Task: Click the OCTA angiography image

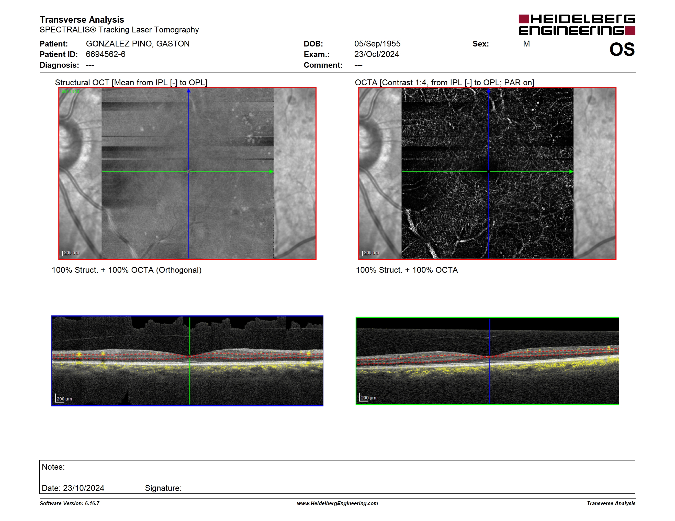Action: tap(487, 173)
